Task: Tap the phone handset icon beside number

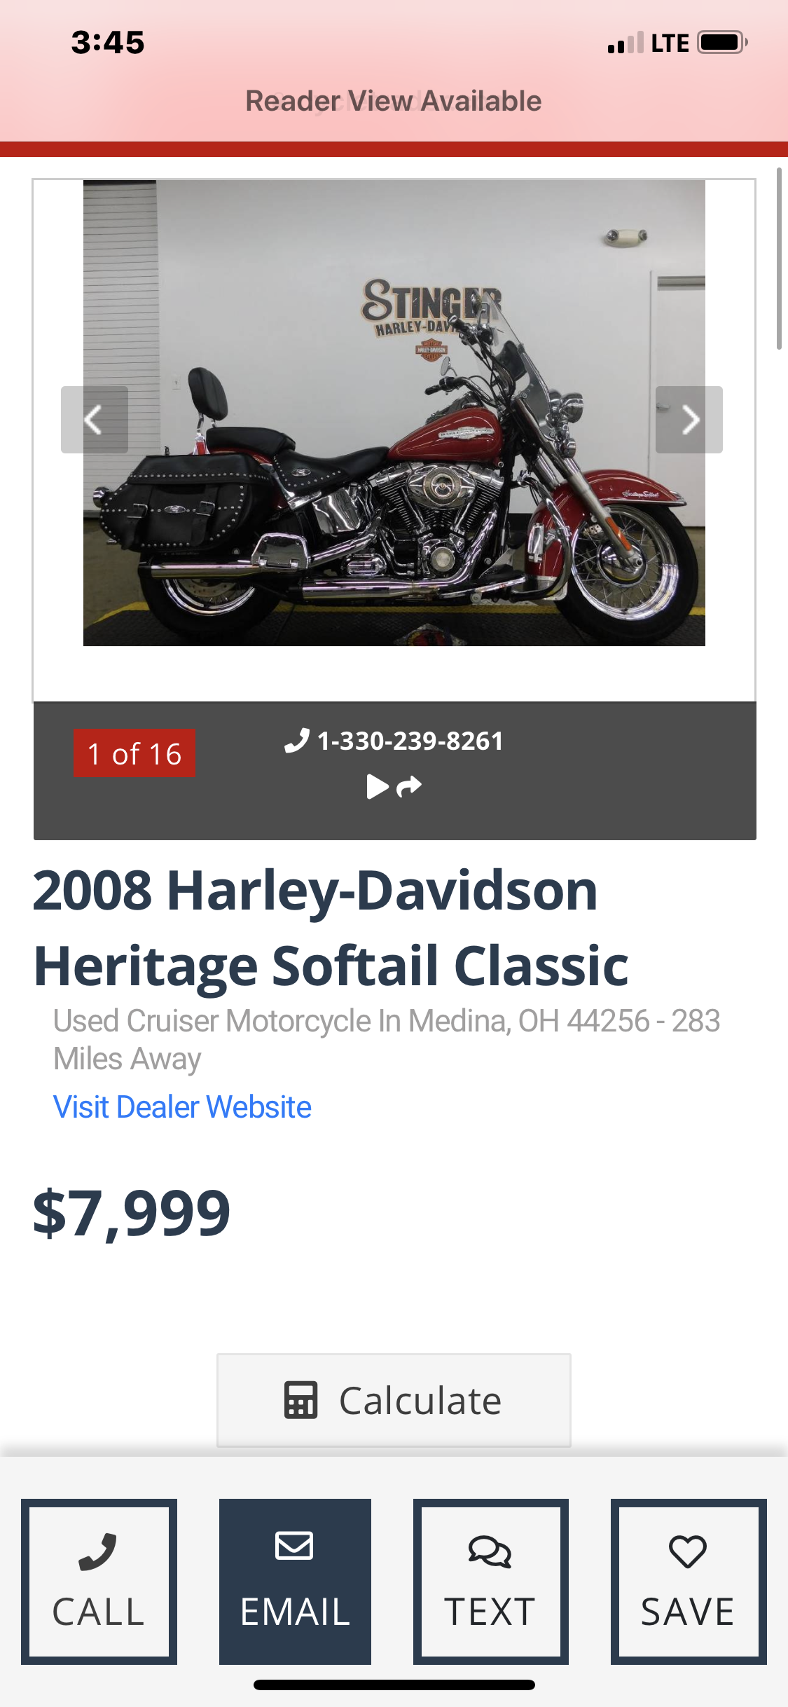Action: coord(297,741)
